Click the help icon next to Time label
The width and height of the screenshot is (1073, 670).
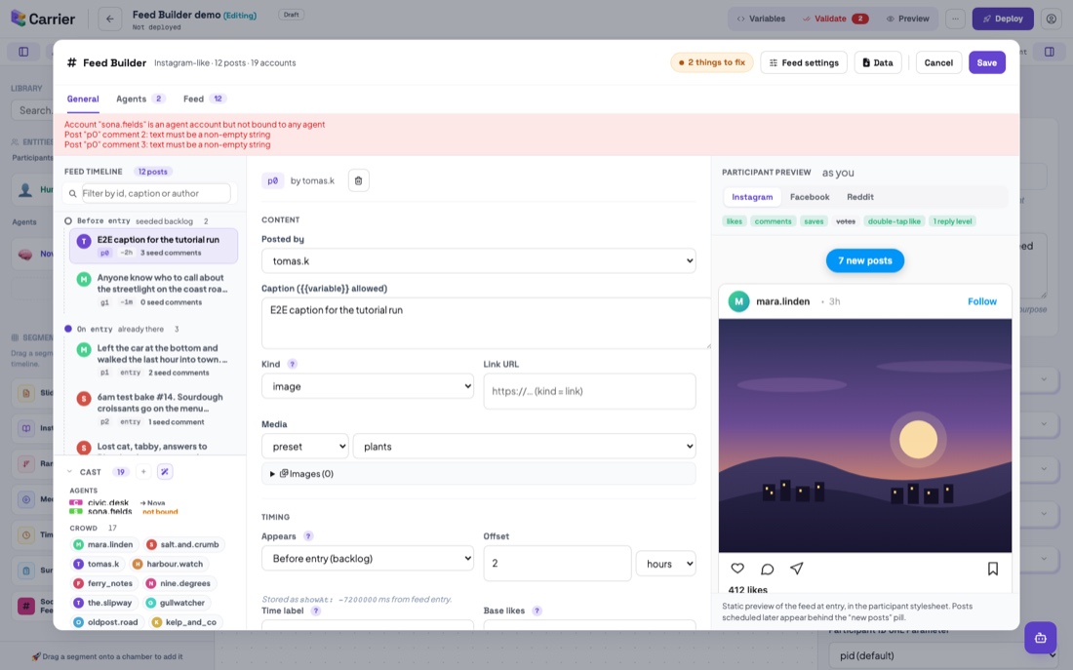click(x=315, y=611)
